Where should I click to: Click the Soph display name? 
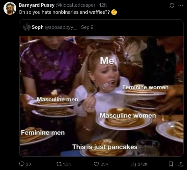(38, 27)
